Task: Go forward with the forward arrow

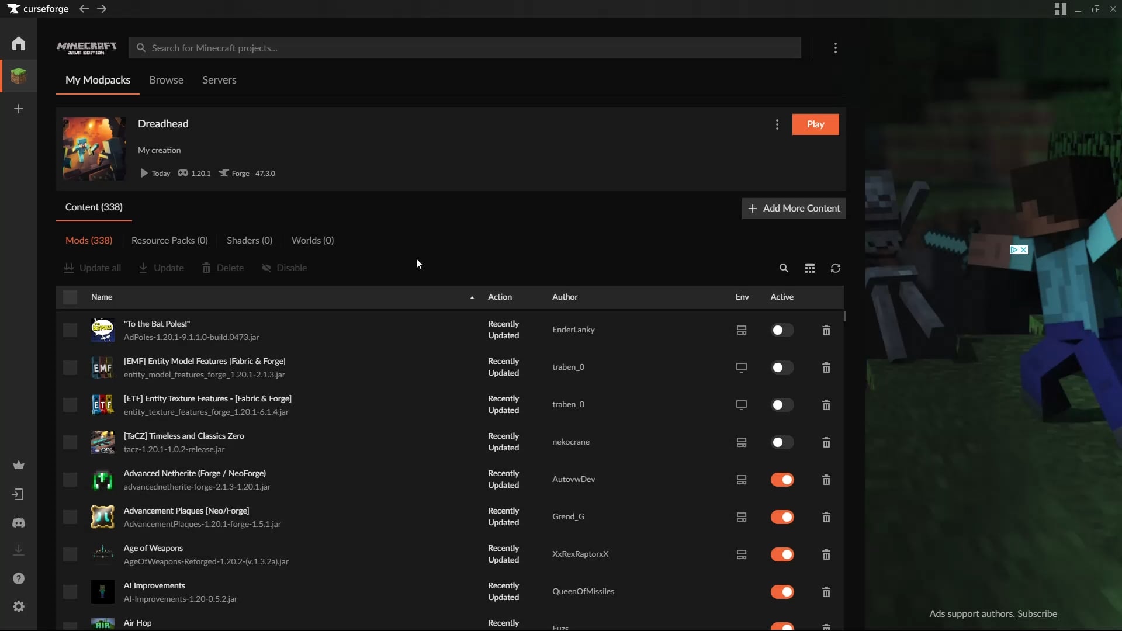Action: 102,9
